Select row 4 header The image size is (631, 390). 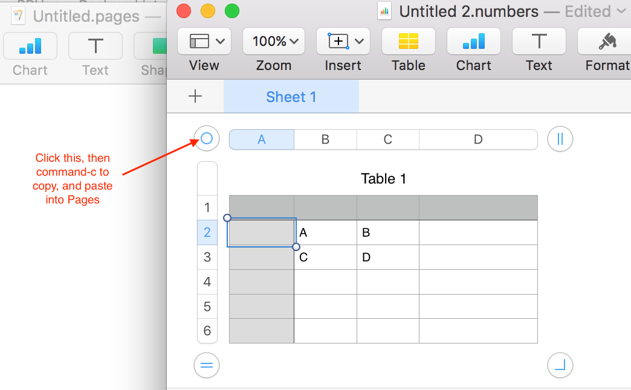point(207,282)
